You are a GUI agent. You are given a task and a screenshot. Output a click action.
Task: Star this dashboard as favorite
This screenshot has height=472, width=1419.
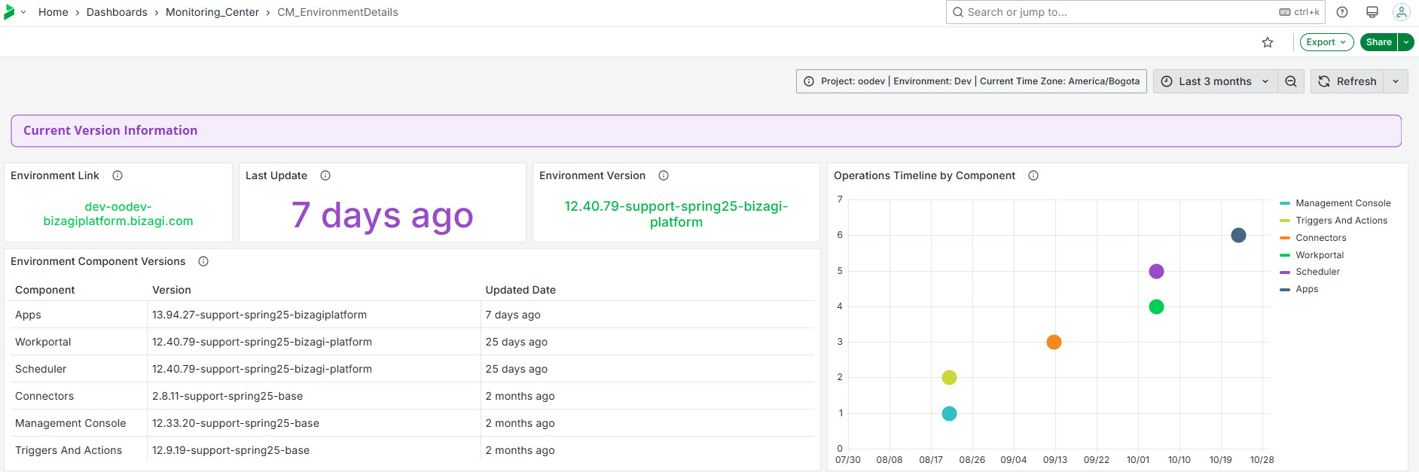[x=1268, y=42]
